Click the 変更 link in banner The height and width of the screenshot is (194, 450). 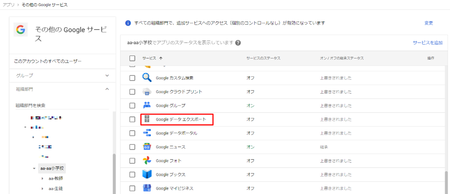pos(428,23)
